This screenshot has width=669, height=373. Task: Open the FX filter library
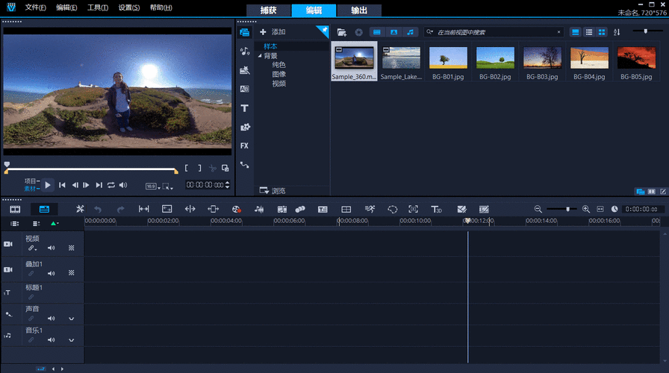244,145
